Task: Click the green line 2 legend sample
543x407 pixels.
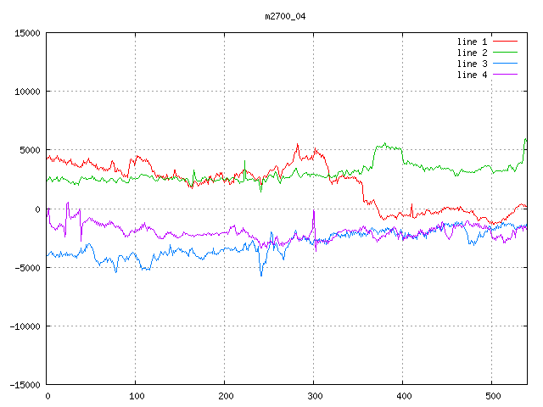Action: [x=505, y=53]
